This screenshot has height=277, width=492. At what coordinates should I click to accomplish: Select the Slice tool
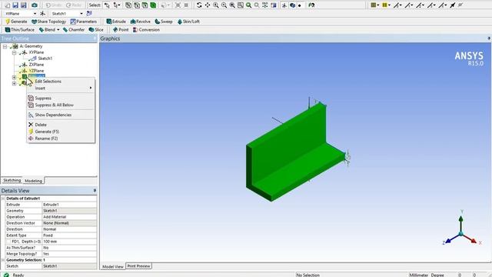[x=96, y=29]
